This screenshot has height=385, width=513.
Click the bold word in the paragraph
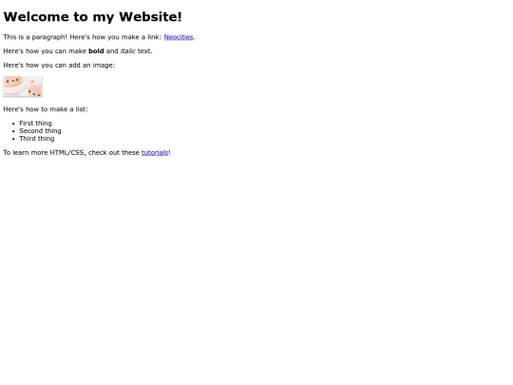(96, 51)
